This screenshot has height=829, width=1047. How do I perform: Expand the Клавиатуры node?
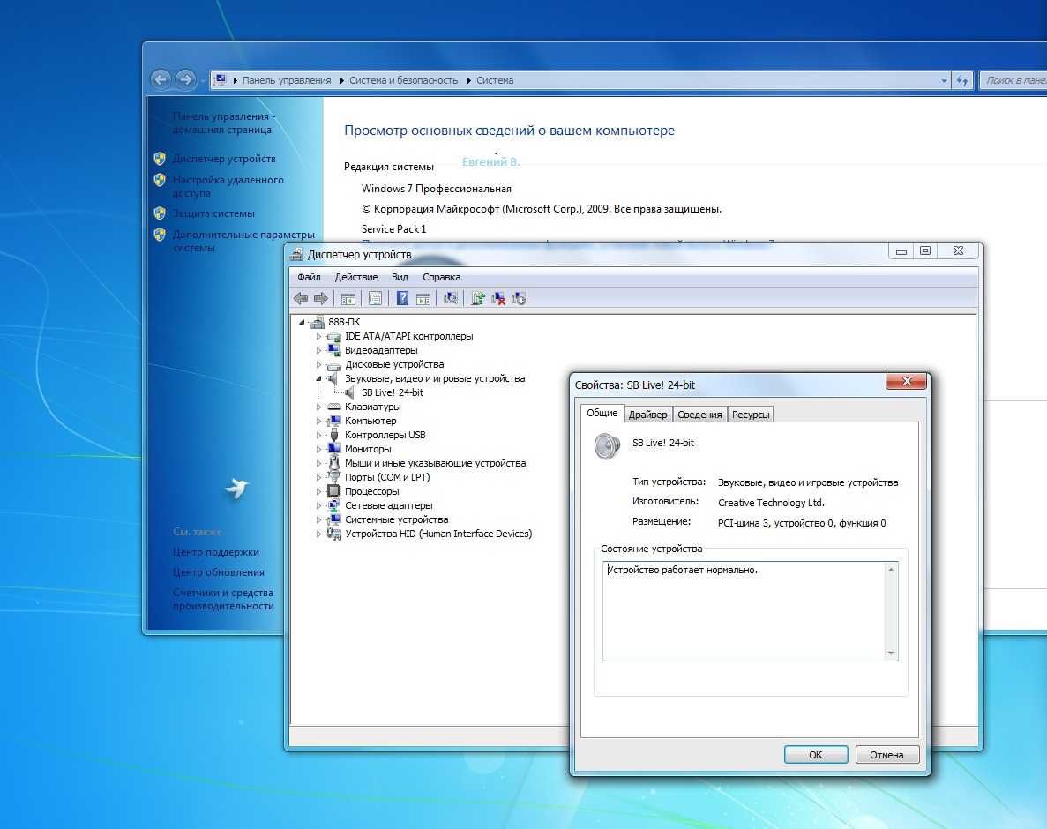[318, 407]
